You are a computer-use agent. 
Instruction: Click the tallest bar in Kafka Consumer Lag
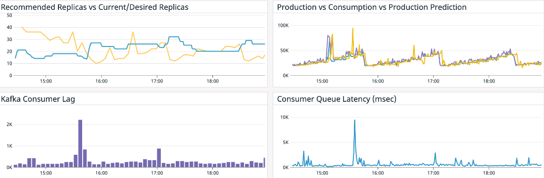(x=80, y=143)
